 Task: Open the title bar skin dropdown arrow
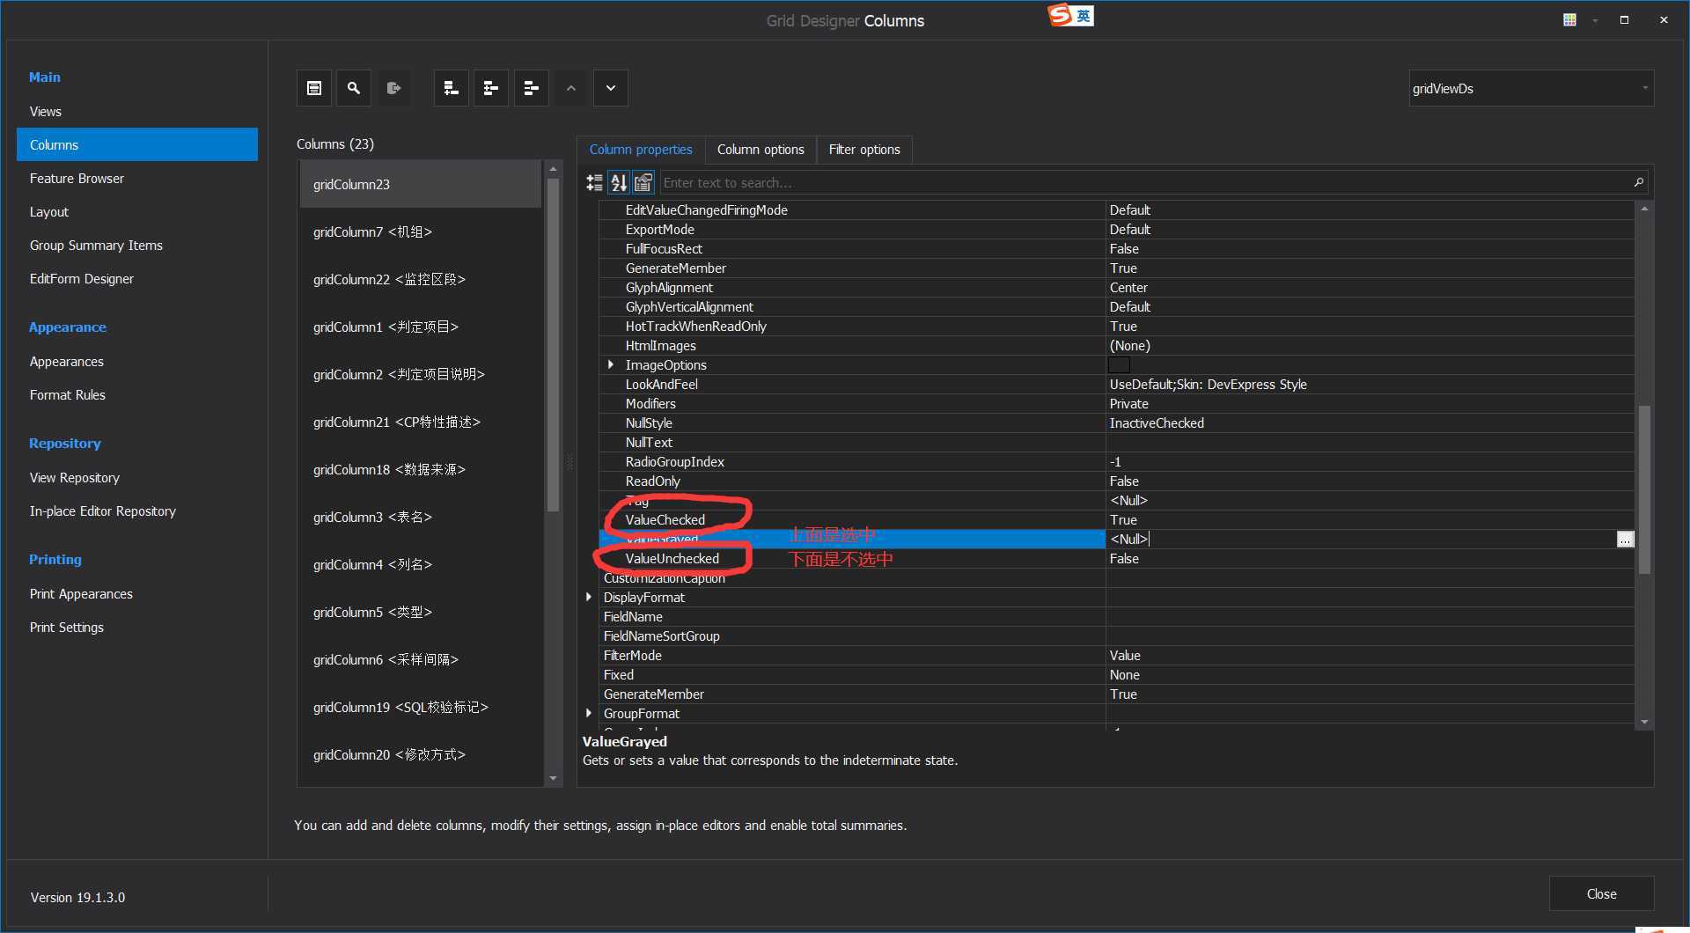1595,20
